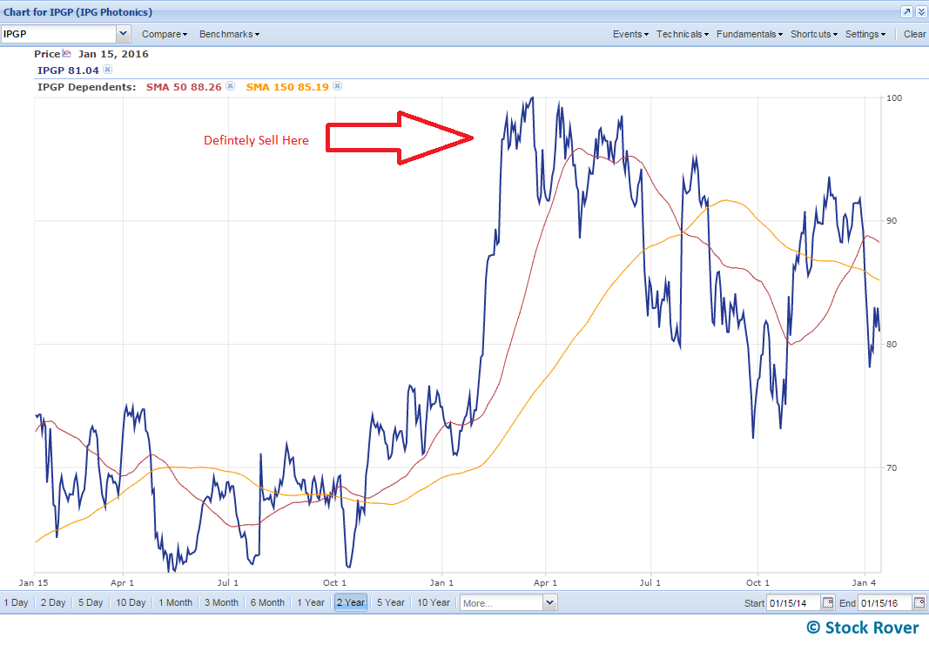The image size is (929, 645).
Task: Select the 2 Day period
Action: [x=53, y=602]
